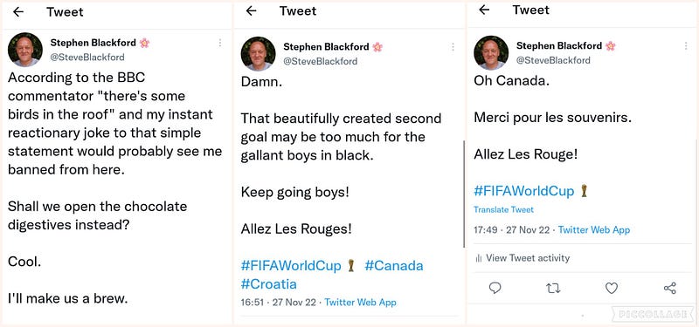Like the Oh Canada tweet with heart icon
The image size is (699, 327).
pos(612,289)
